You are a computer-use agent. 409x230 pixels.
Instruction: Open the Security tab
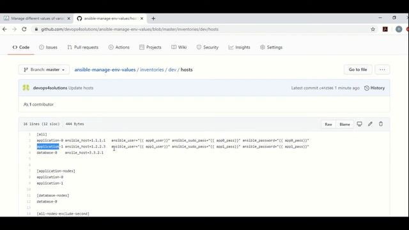pos(208,47)
